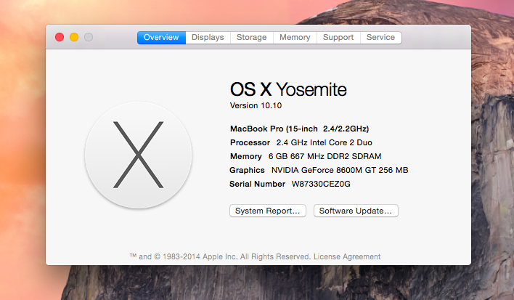Click the 'Processor' label

tap(250, 142)
